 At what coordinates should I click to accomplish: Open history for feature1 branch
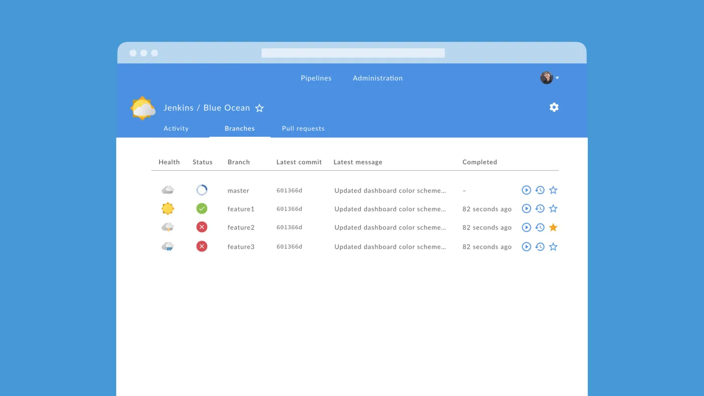[540, 209]
